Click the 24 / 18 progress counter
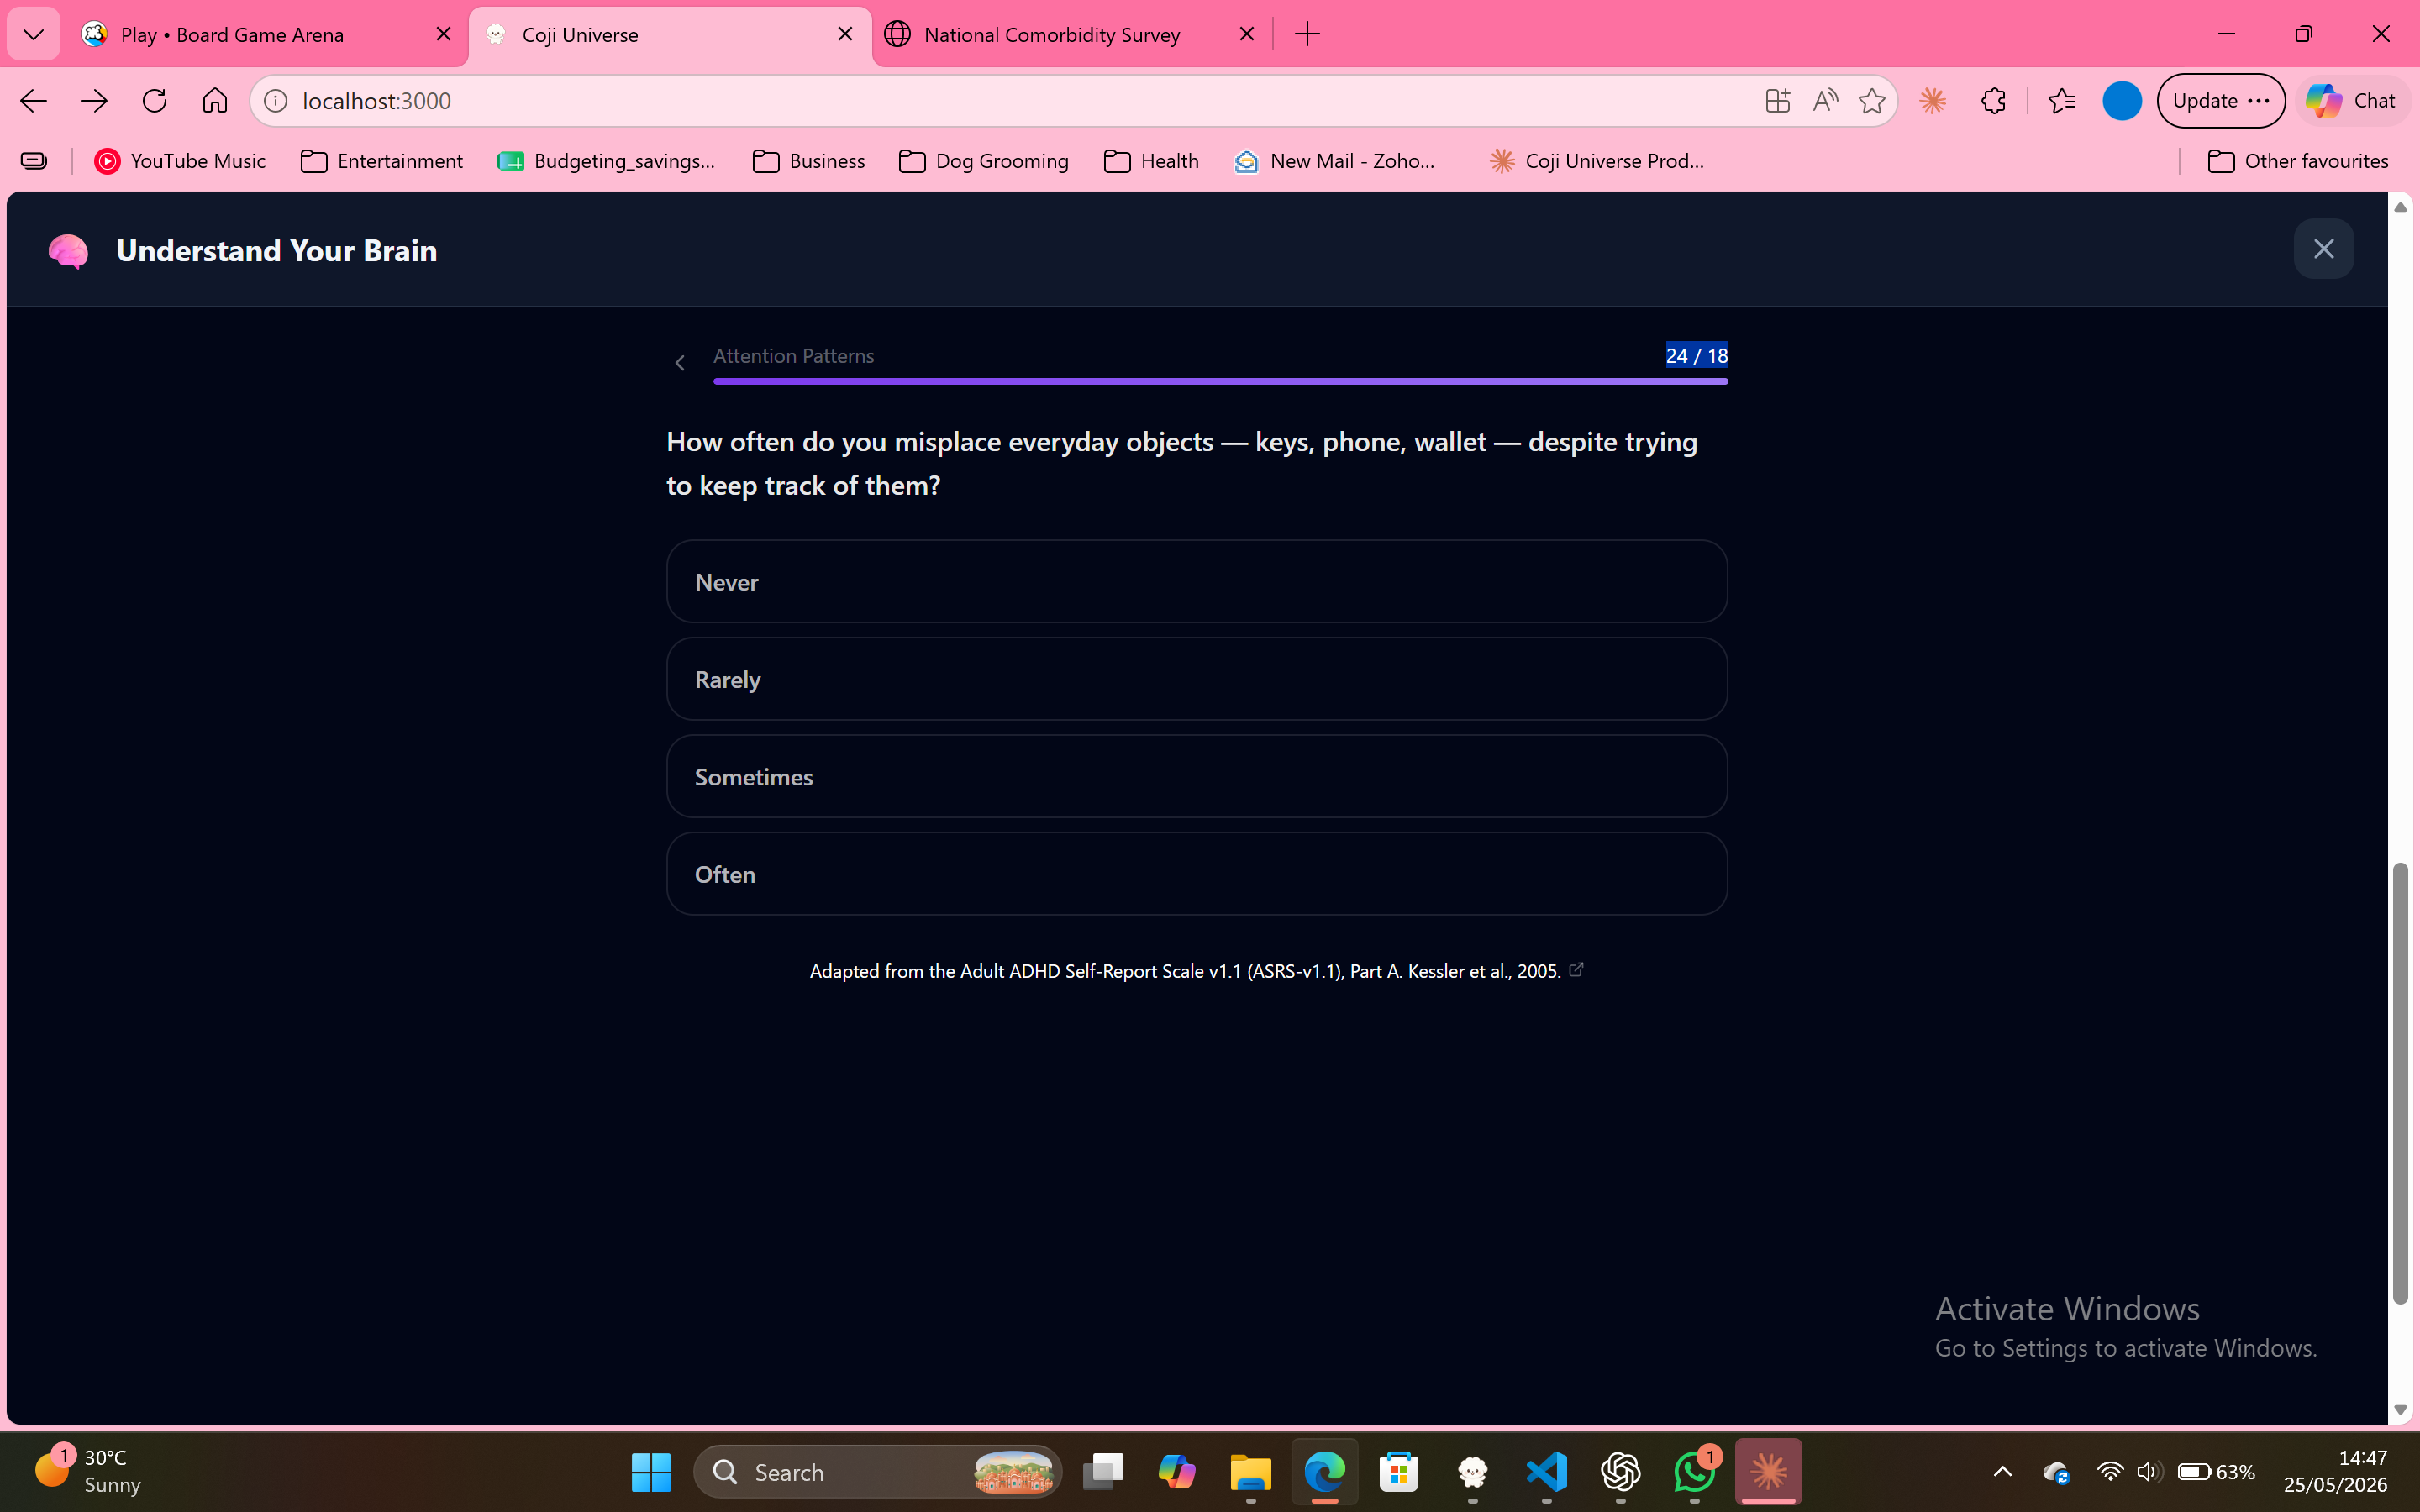Screen dimensions: 2420x1512 coord(1696,355)
